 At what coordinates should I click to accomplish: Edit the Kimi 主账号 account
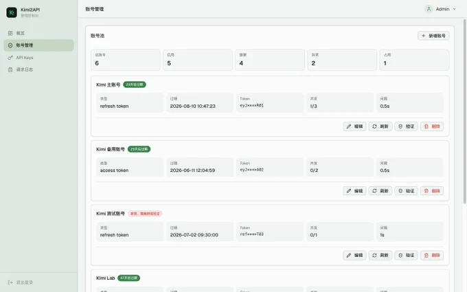(x=354, y=126)
